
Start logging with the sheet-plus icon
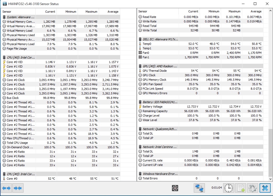241,188
